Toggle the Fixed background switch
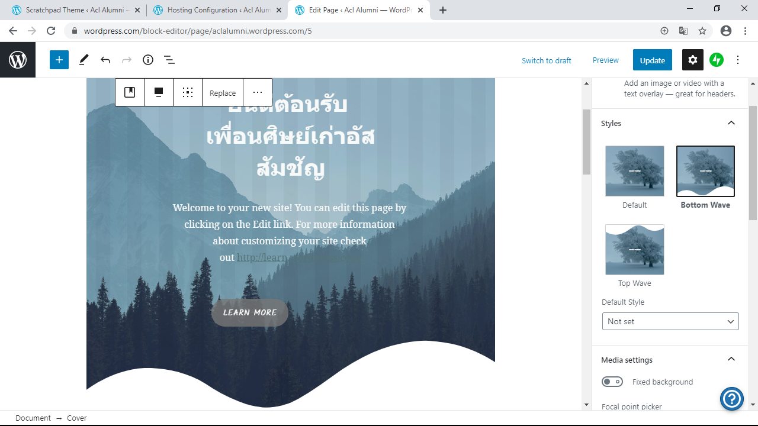Viewport: 758px width, 426px height. tap(612, 382)
